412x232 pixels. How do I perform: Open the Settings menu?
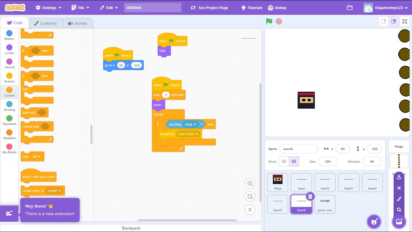click(49, 8)
